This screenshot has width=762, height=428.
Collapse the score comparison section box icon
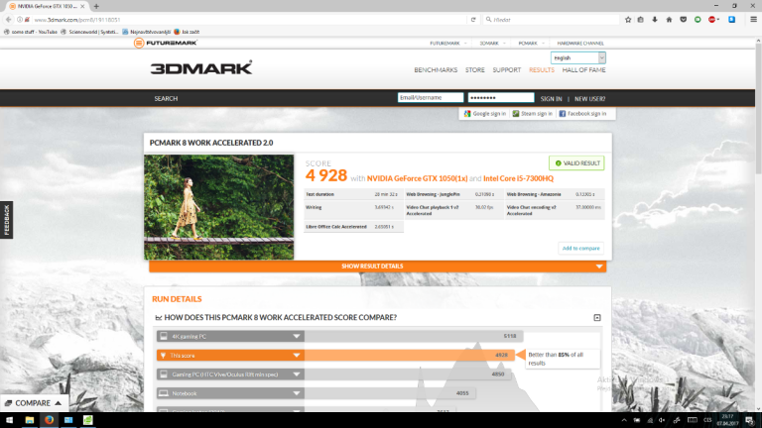coord(597,318)
